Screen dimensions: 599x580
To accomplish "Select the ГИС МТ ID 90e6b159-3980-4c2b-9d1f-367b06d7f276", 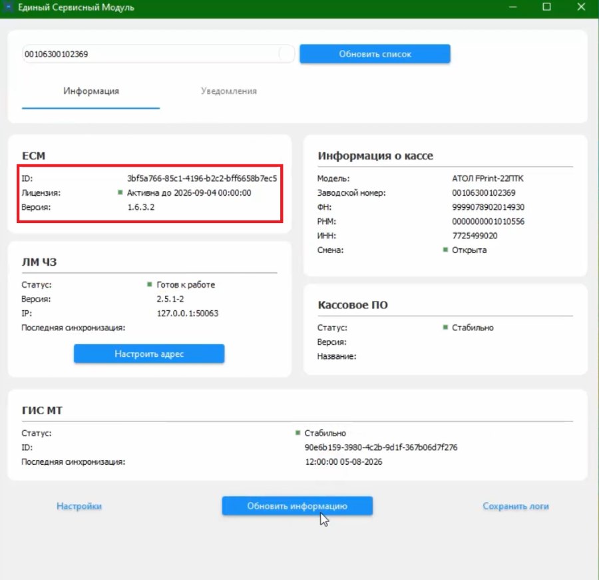I will pyautogui.click(x=381, y=447).
